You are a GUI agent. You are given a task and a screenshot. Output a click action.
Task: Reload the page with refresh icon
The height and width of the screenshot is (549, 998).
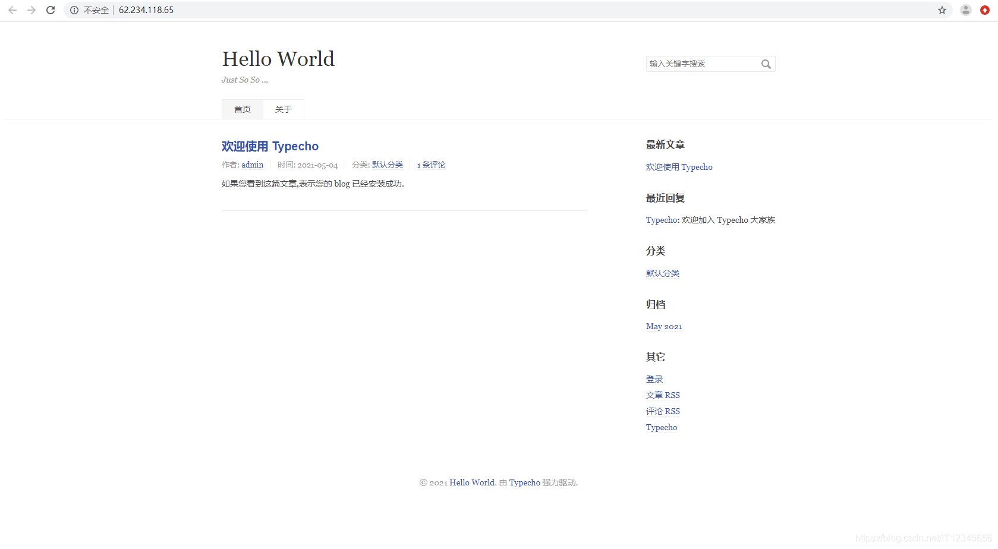51,10
